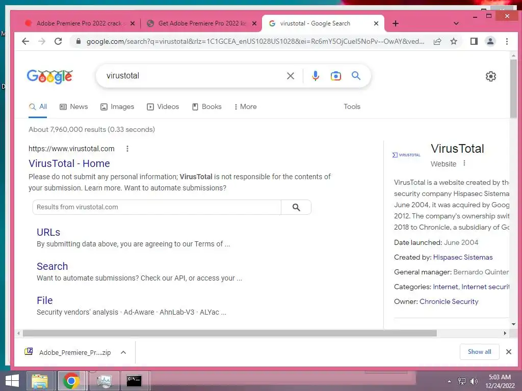Image resolution: width=522 pixels, height=391 pixels.
Task: Switch to Books results
Action: point(207,107)
